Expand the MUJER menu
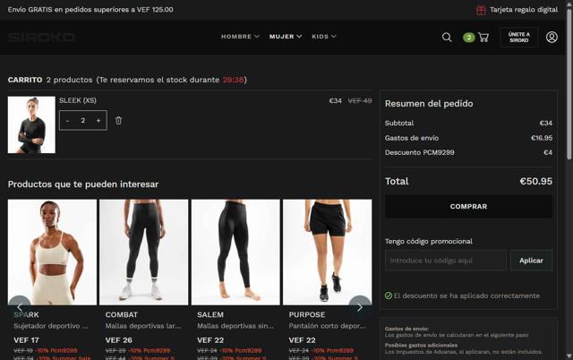Image resolution: width=573 pixels, height=360 pixels. 286,37
